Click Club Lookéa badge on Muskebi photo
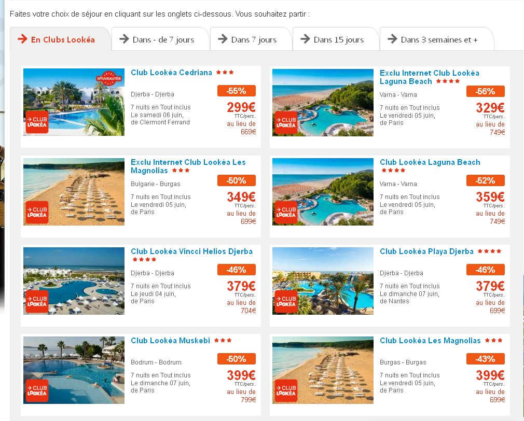The width and height of the screenshot is (524, 421). [37, 390]
